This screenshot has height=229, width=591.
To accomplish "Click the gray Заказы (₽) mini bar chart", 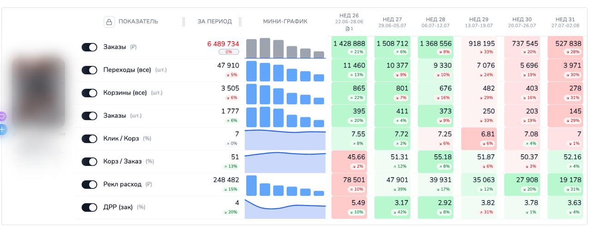I will point(285,48).
